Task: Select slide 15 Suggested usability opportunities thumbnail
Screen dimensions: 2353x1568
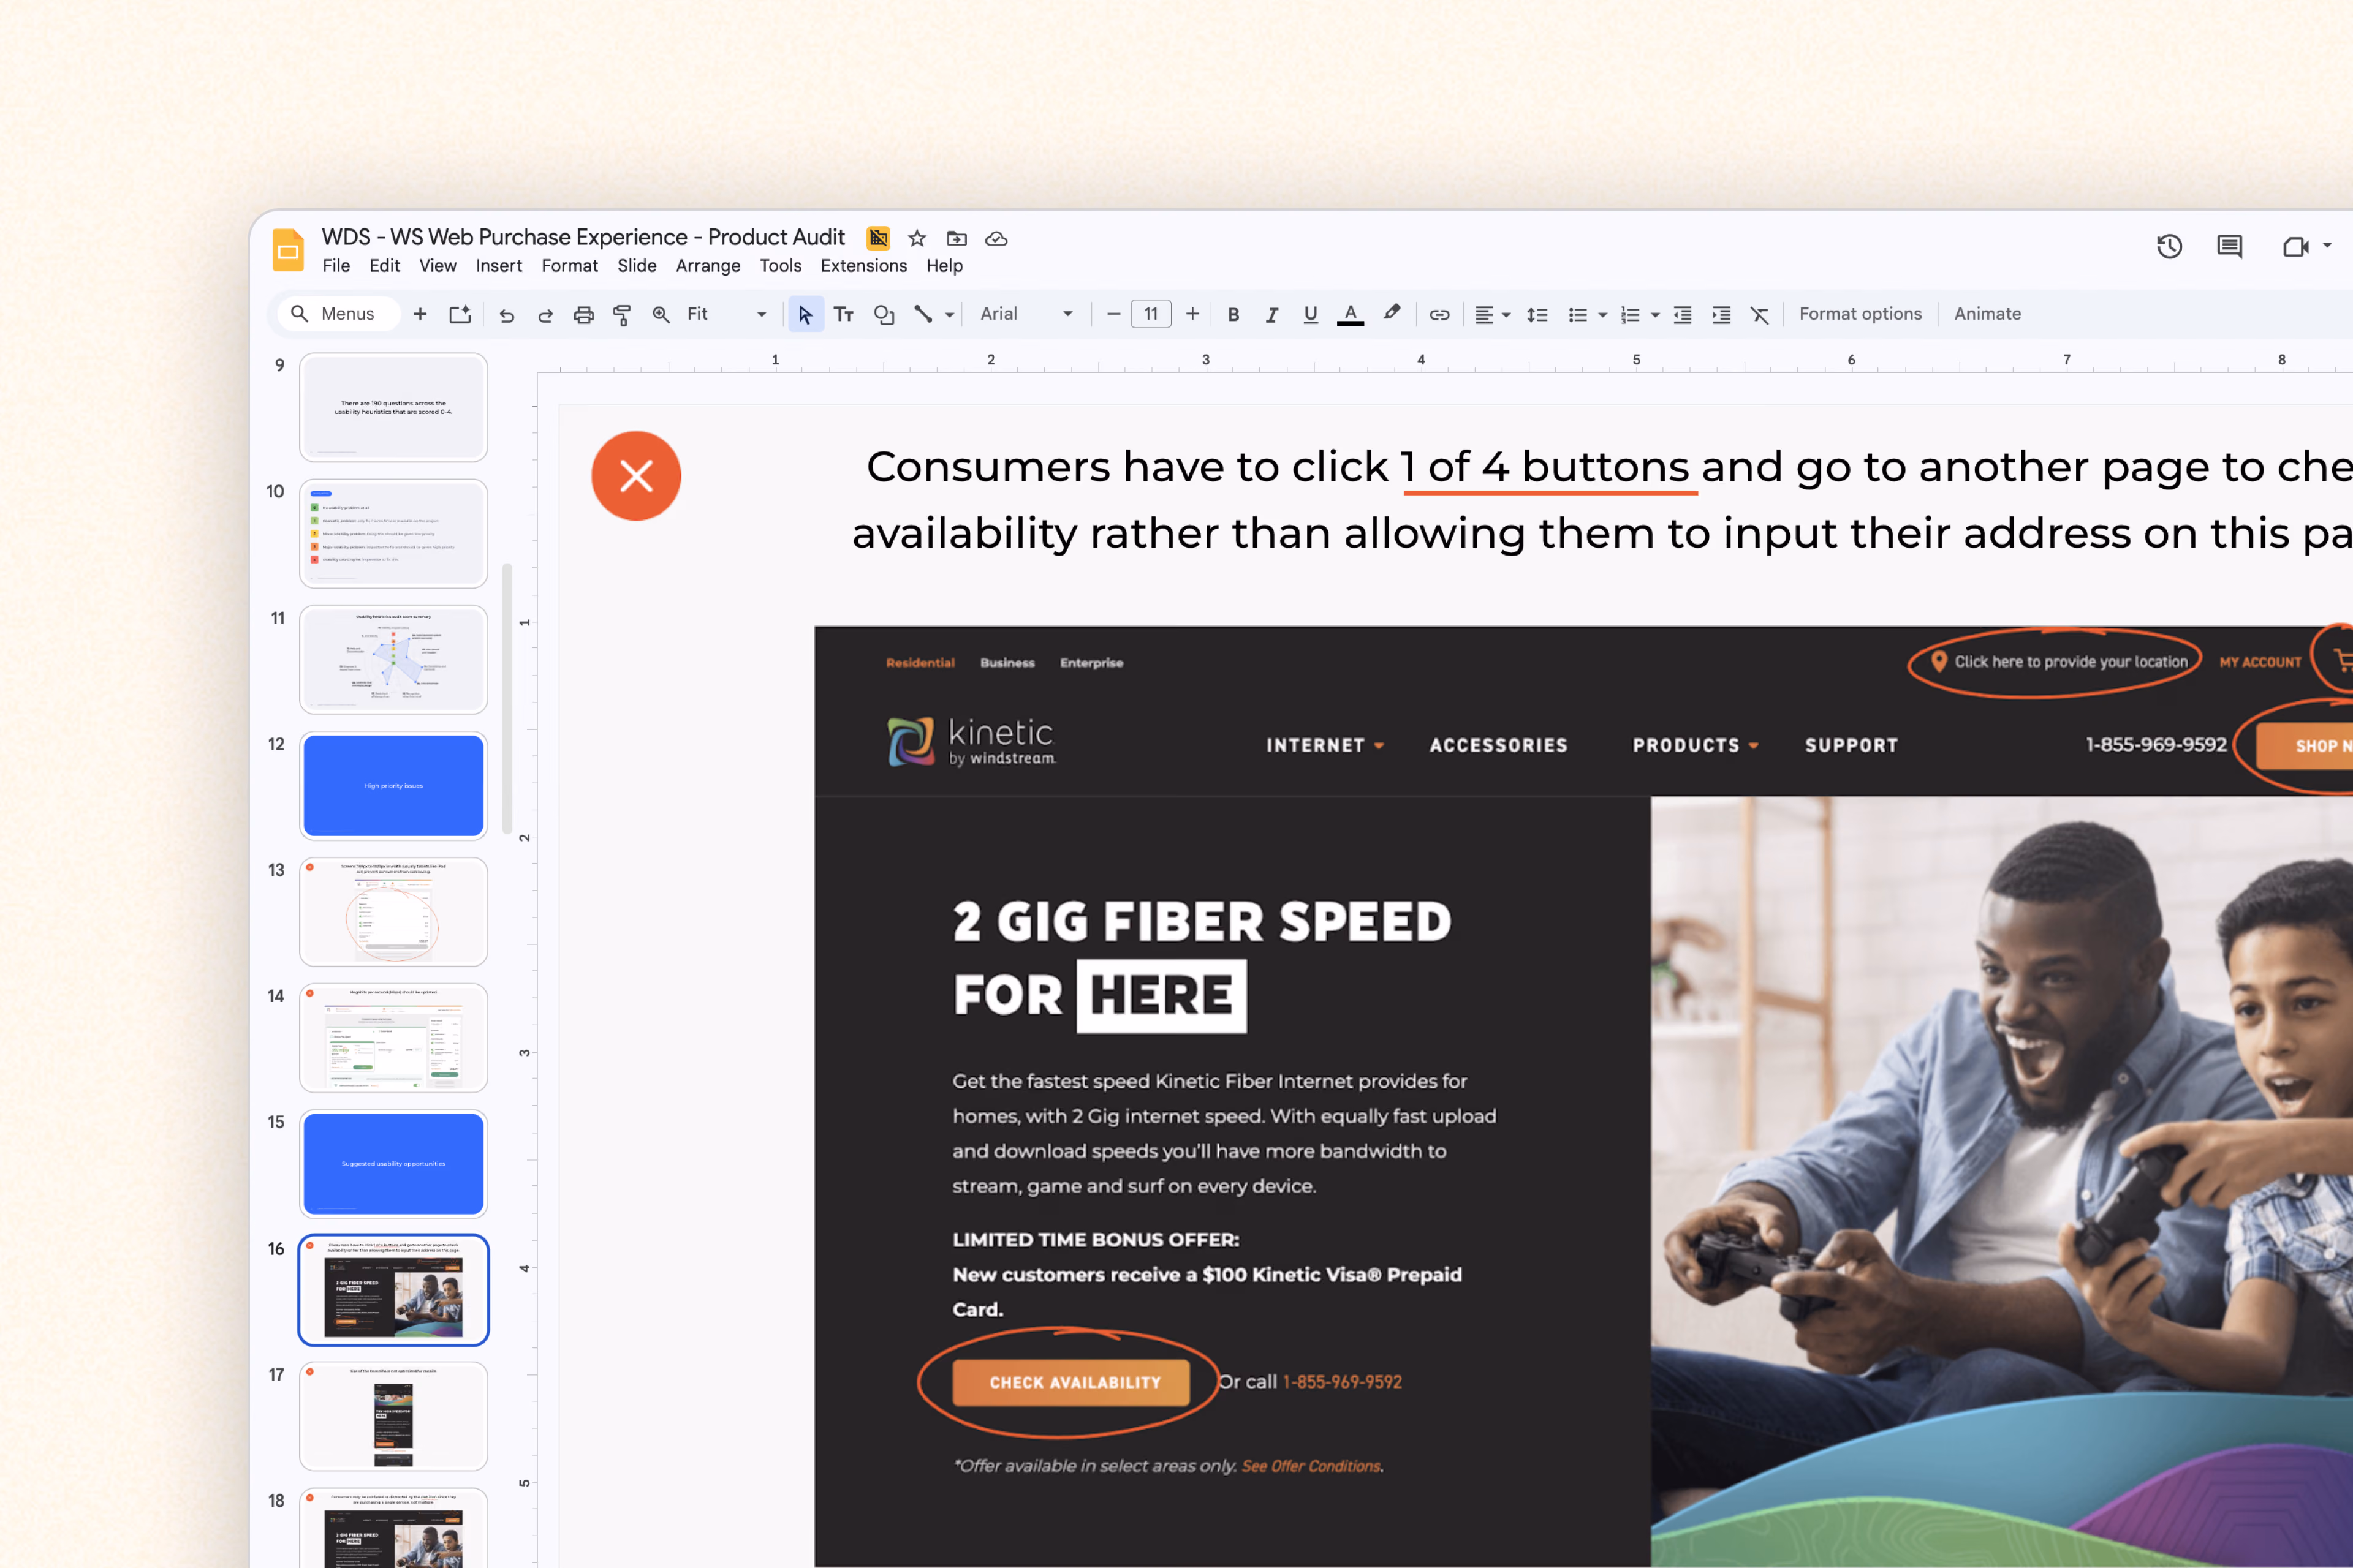Action: click(393, 1164)
